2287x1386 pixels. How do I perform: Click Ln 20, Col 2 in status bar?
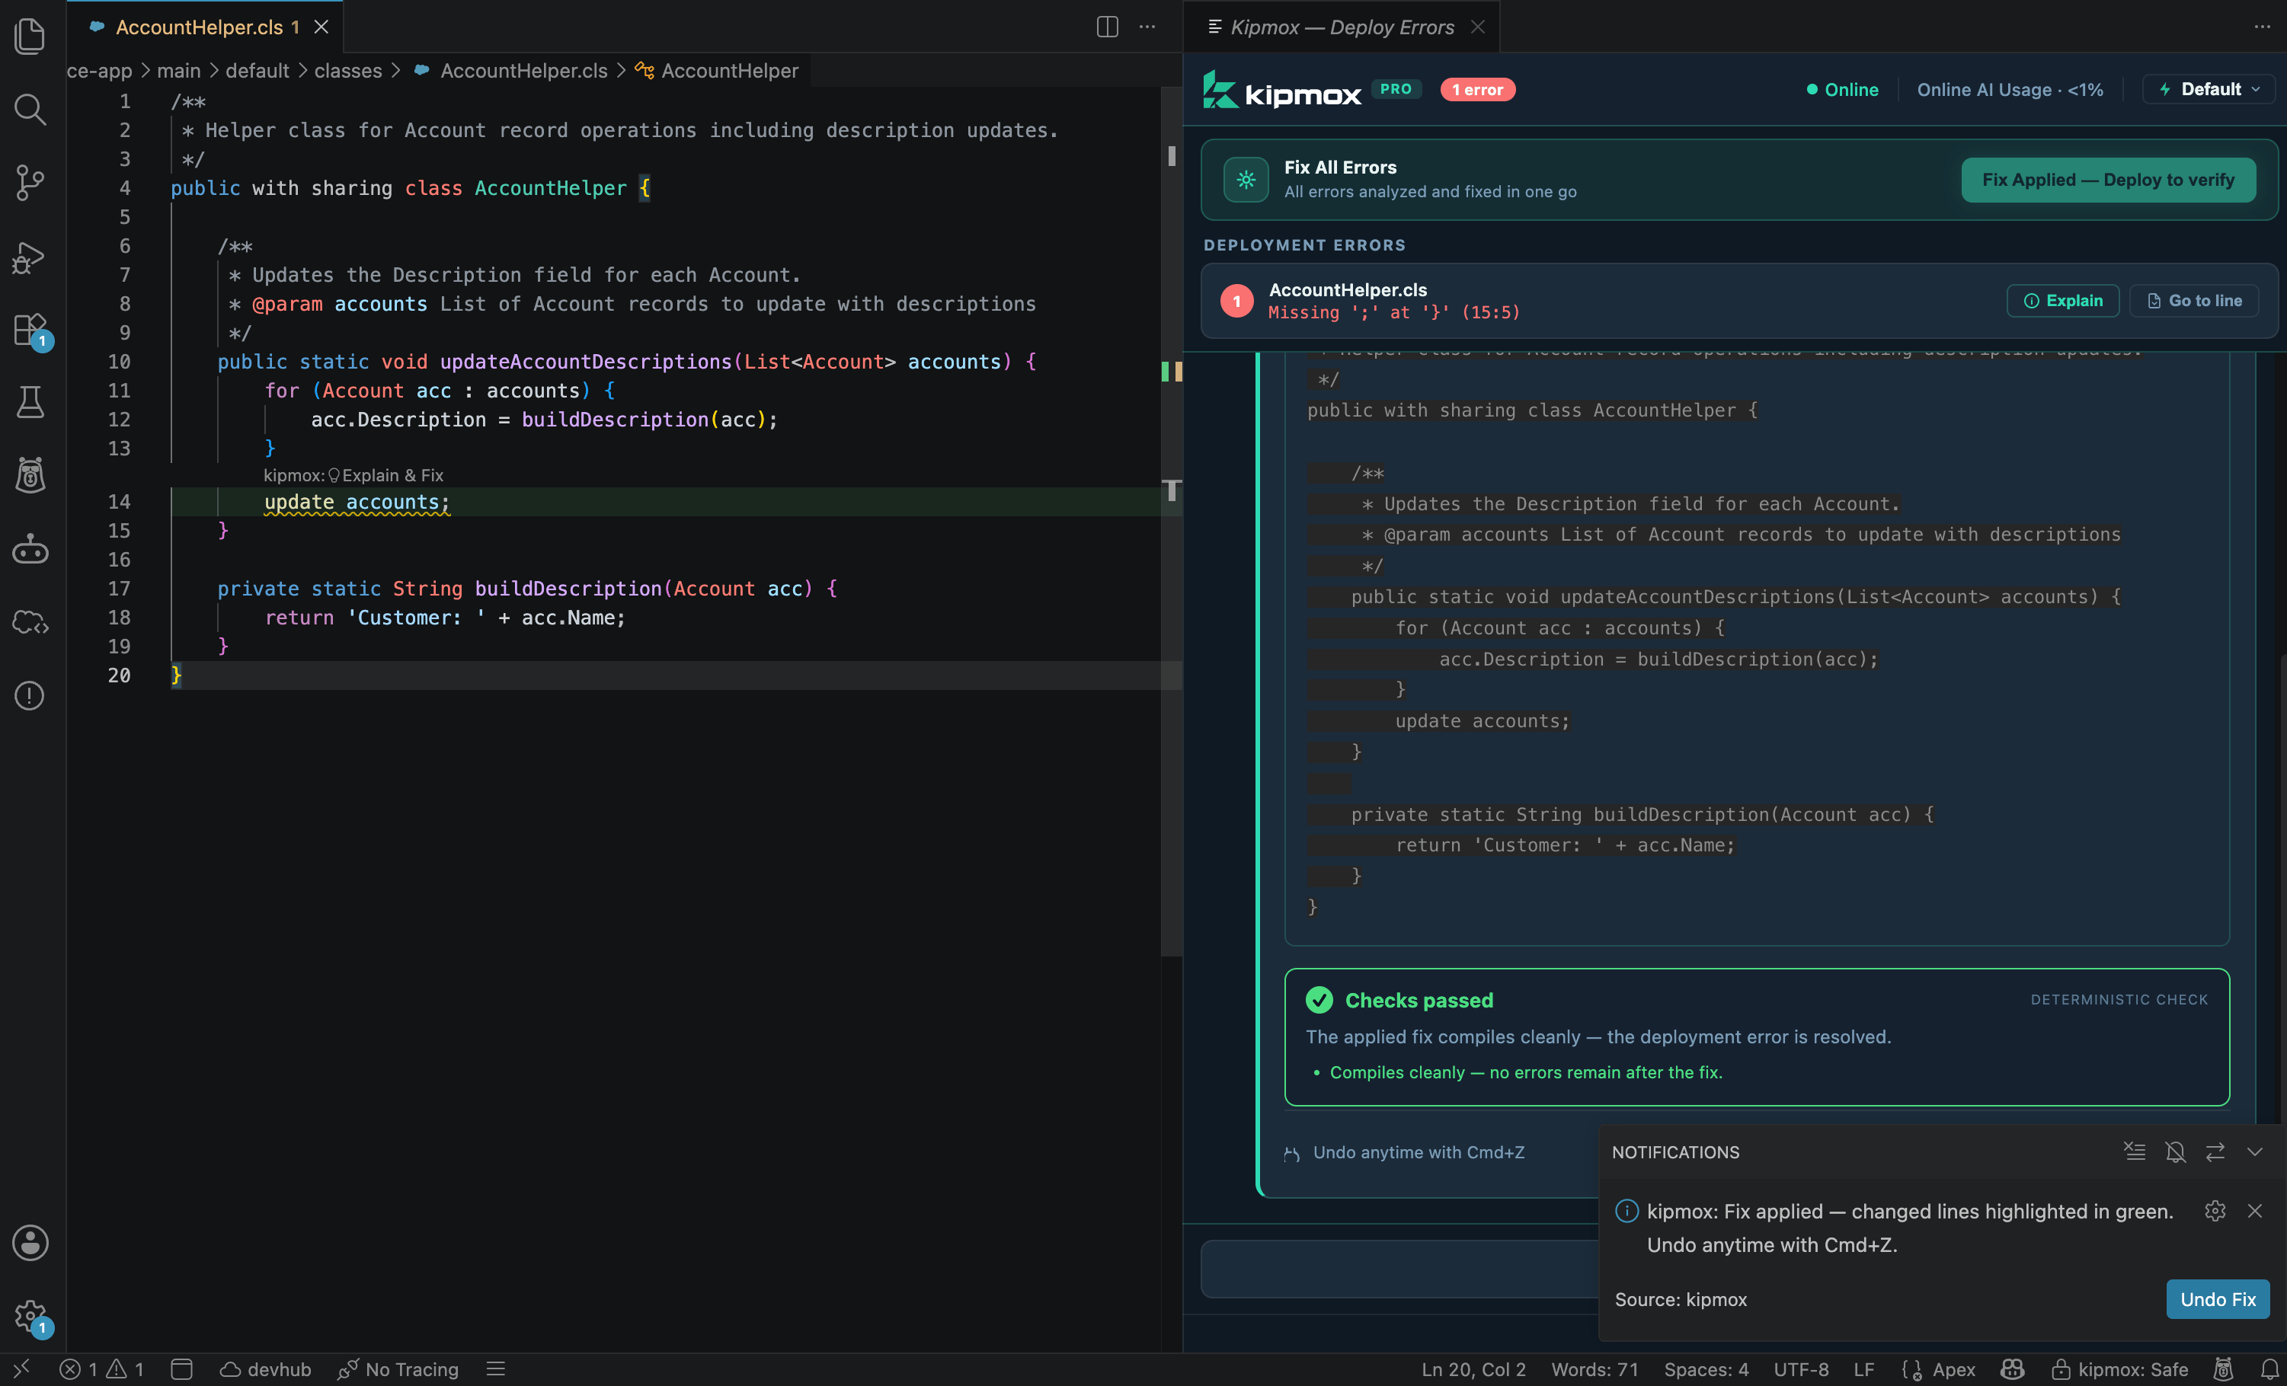click(x=1473, y=1369)
